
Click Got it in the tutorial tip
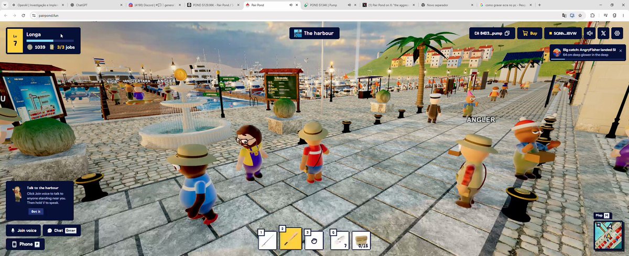point(36,211)
